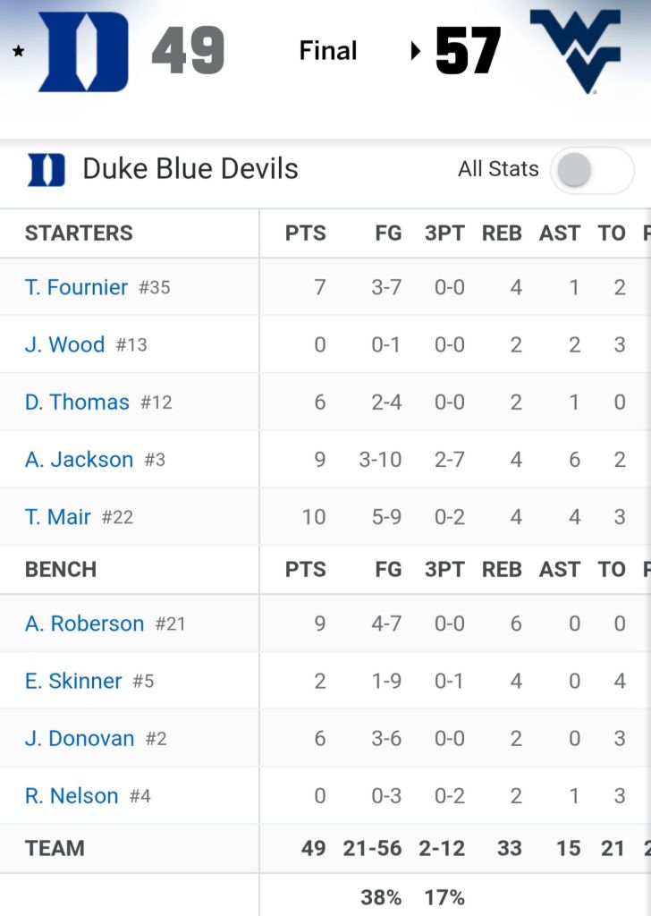651x916 pixels.
Task: Click the small Duke icon beside team name
Action: [x=46, y=169]
